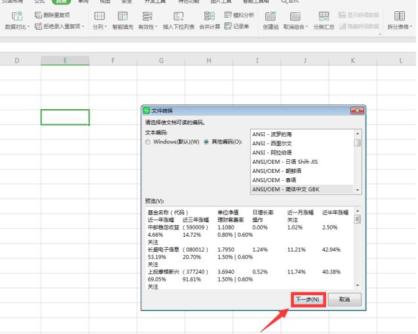Click the highlighted active cell in column E
The width and height of the screenshot is (418, 334).
[x=65, y=117]
